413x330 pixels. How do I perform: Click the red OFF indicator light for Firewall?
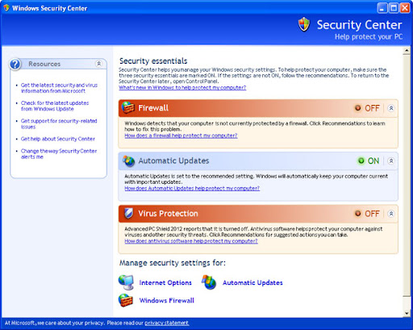click(357, 108)
